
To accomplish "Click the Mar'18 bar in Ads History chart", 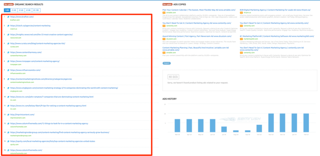I will coord(177,126).
